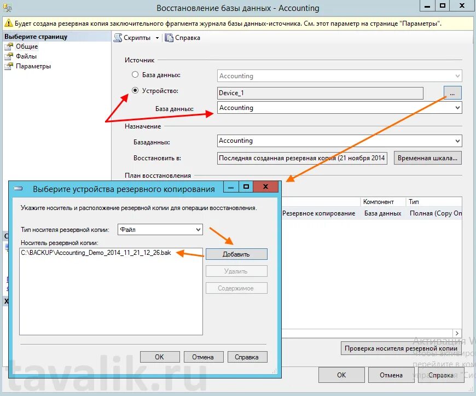476x396 pixels.
Task: Click OK in backup devices dialog
Action: pos(160,357)
